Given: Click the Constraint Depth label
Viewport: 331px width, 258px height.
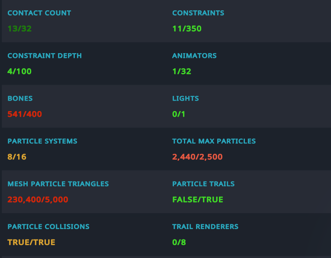Looking at the screenshot, I should [45, 56].
